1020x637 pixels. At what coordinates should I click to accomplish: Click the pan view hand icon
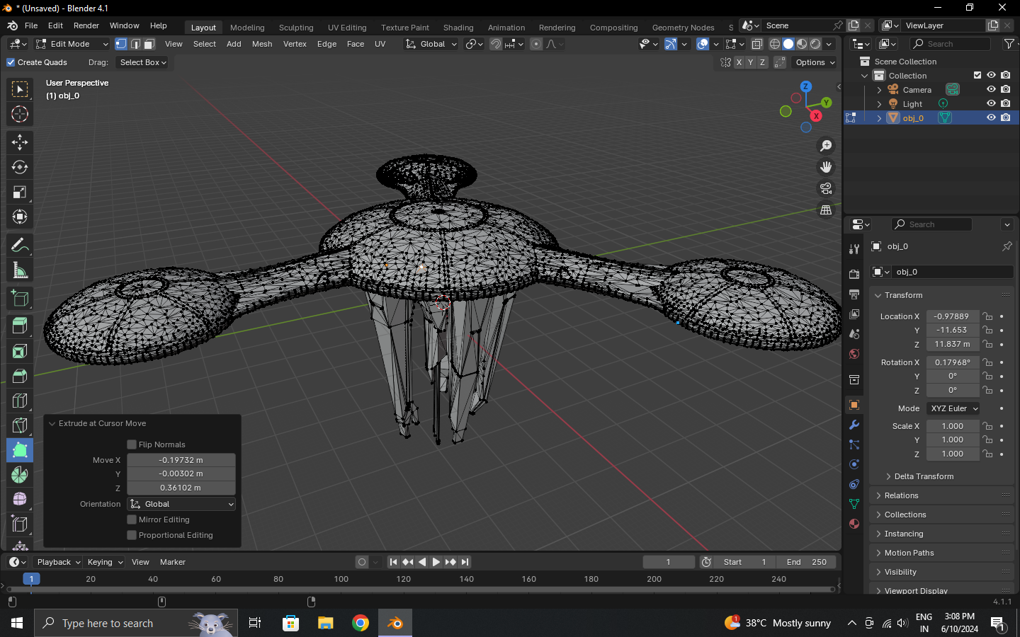click(826, 167)
